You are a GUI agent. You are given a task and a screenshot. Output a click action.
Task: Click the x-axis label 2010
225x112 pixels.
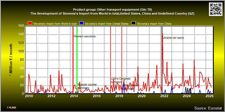click(x=29, y=96)
